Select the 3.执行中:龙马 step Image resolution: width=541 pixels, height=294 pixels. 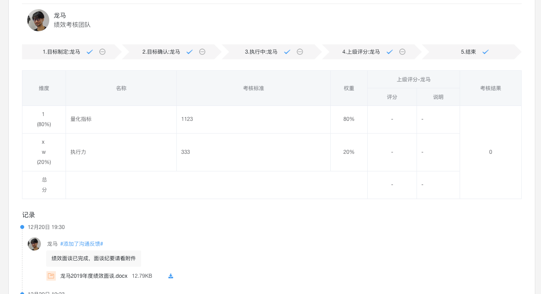tap(272, 52)
